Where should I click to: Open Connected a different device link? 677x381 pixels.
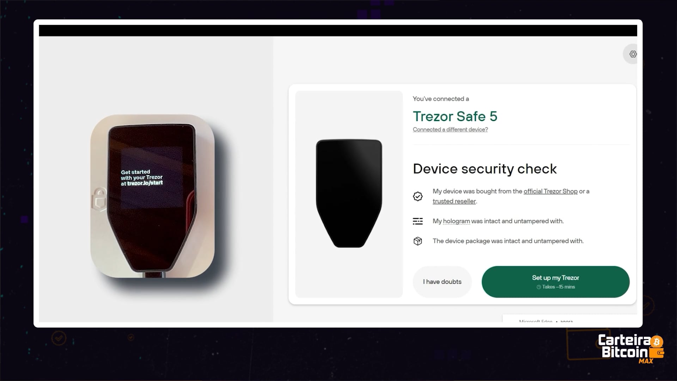pyautogui.click(x=450, y=129)
